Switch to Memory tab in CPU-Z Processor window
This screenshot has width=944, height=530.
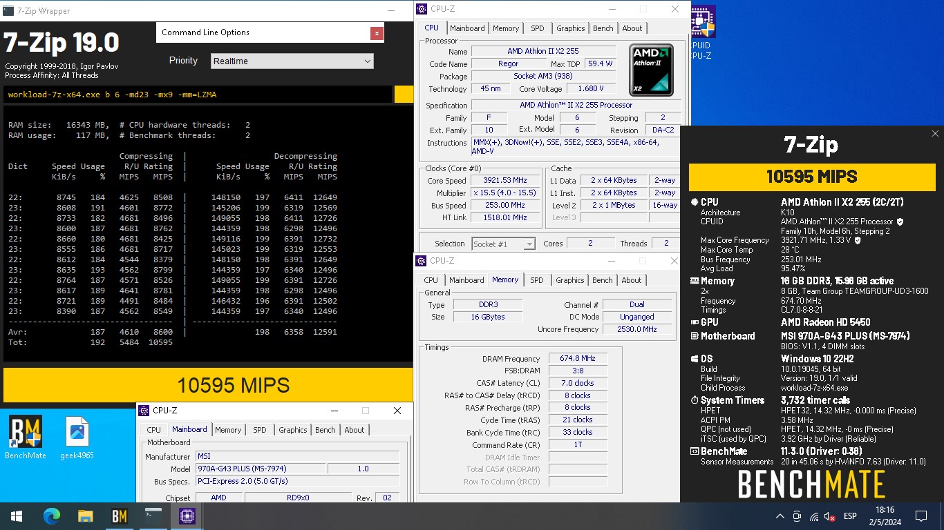(506, 28)
